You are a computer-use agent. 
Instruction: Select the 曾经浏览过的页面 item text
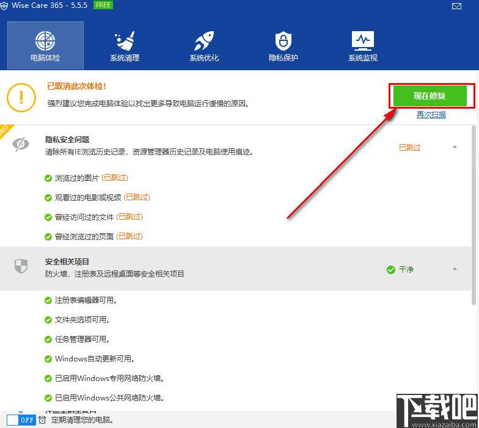click(x=84, y=237)
